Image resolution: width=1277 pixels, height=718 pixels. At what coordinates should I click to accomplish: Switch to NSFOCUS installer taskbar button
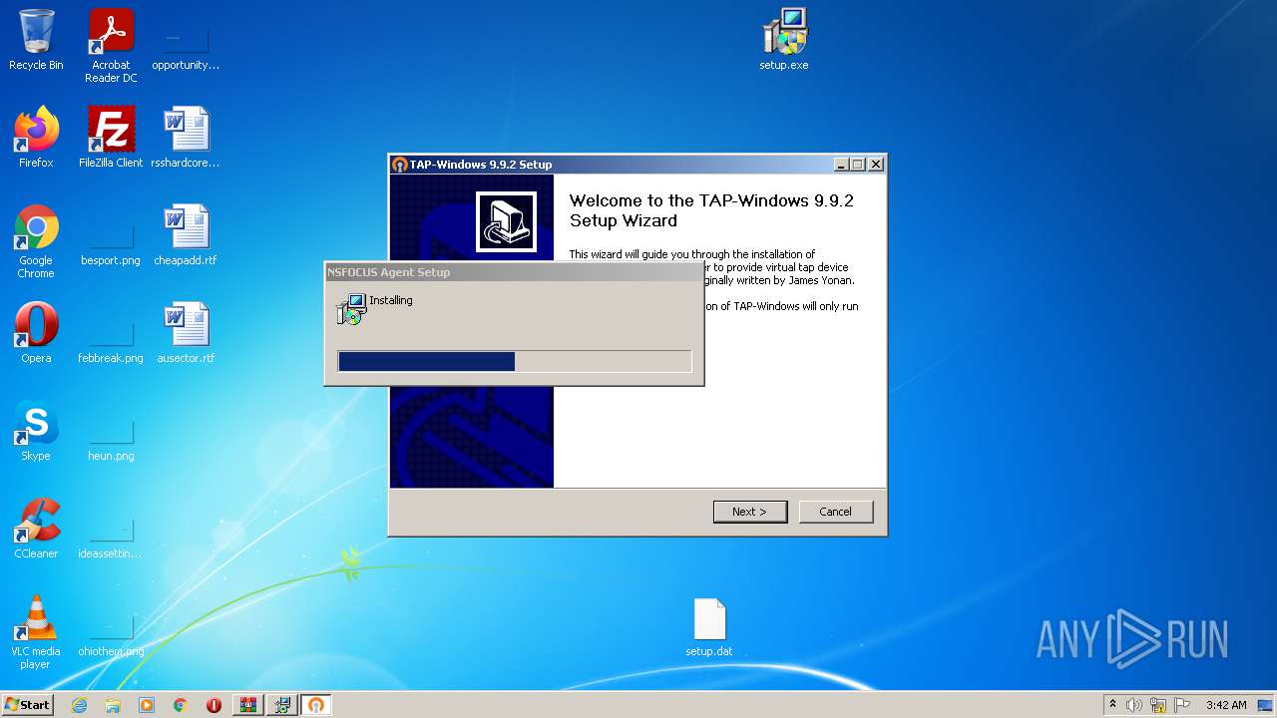coord(282,705)
